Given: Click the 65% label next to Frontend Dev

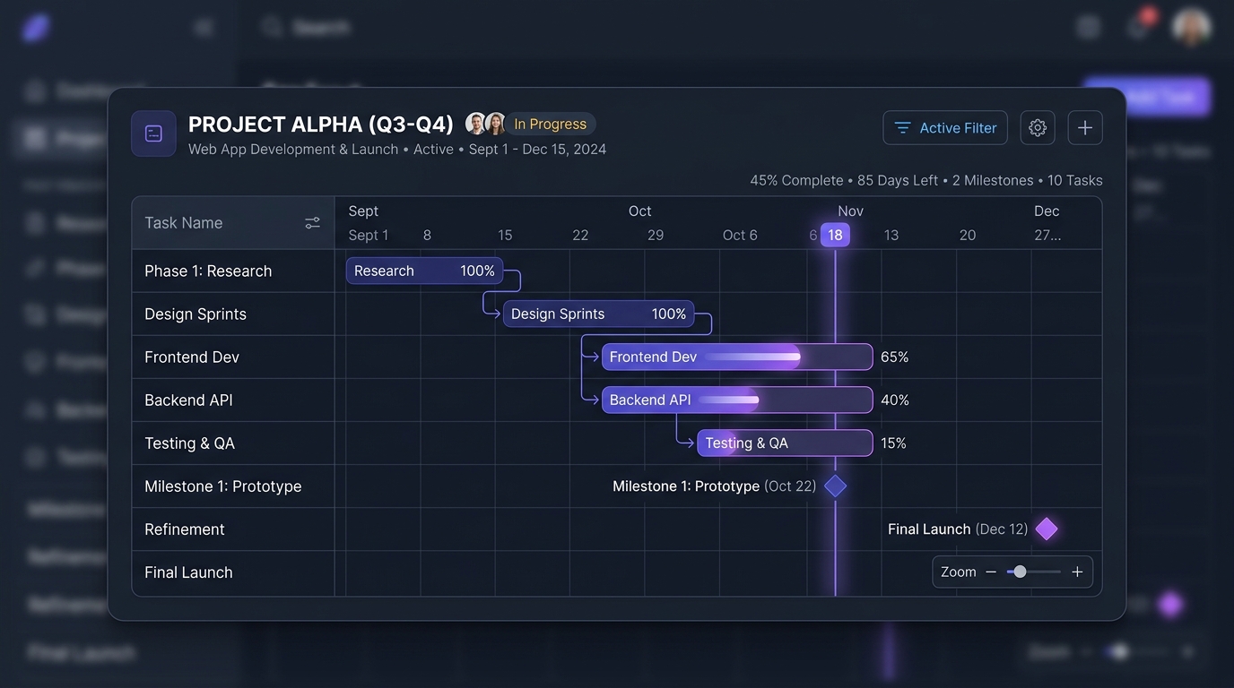Looking at the screenshot, I should [895, 357].
